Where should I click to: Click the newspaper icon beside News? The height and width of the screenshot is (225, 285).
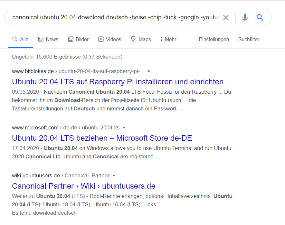(41, 39)
